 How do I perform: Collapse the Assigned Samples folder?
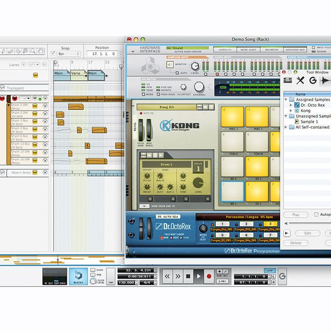coord(286,100)
